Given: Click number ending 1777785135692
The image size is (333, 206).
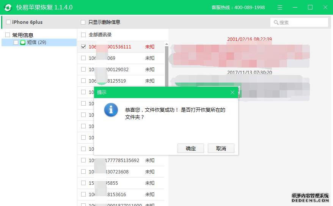Looking at the screenshot, I should click(x=114, y=161).
